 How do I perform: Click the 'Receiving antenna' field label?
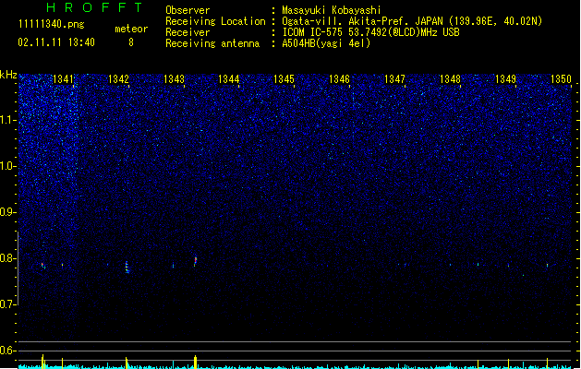click(212, 43)
